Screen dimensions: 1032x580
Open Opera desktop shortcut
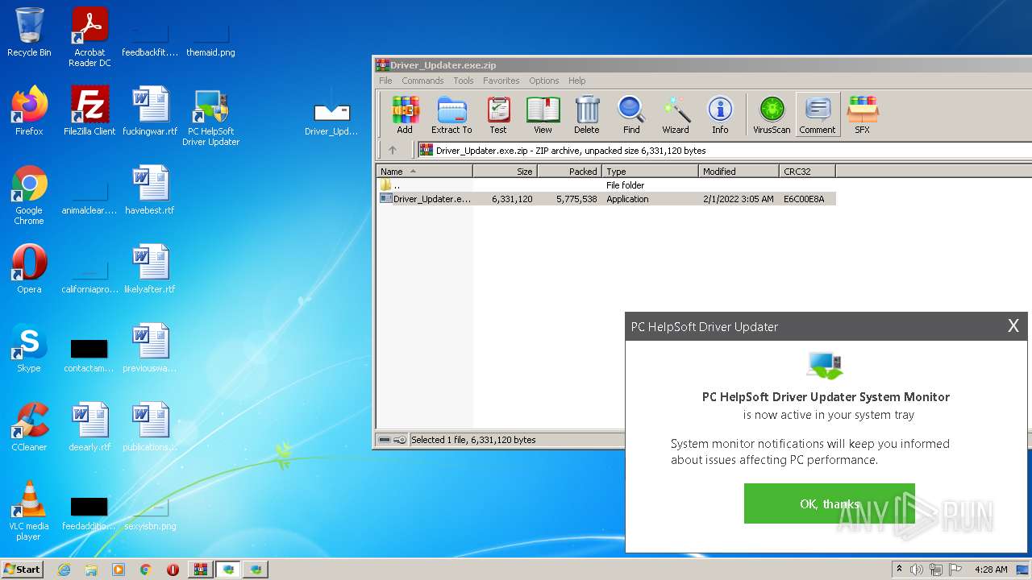coord(29,269)
